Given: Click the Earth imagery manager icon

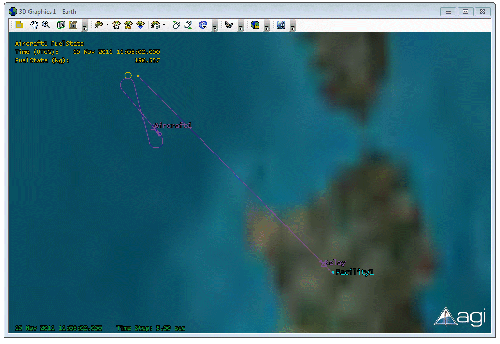Looking at the screenshot, I should (x=255, y=25).
